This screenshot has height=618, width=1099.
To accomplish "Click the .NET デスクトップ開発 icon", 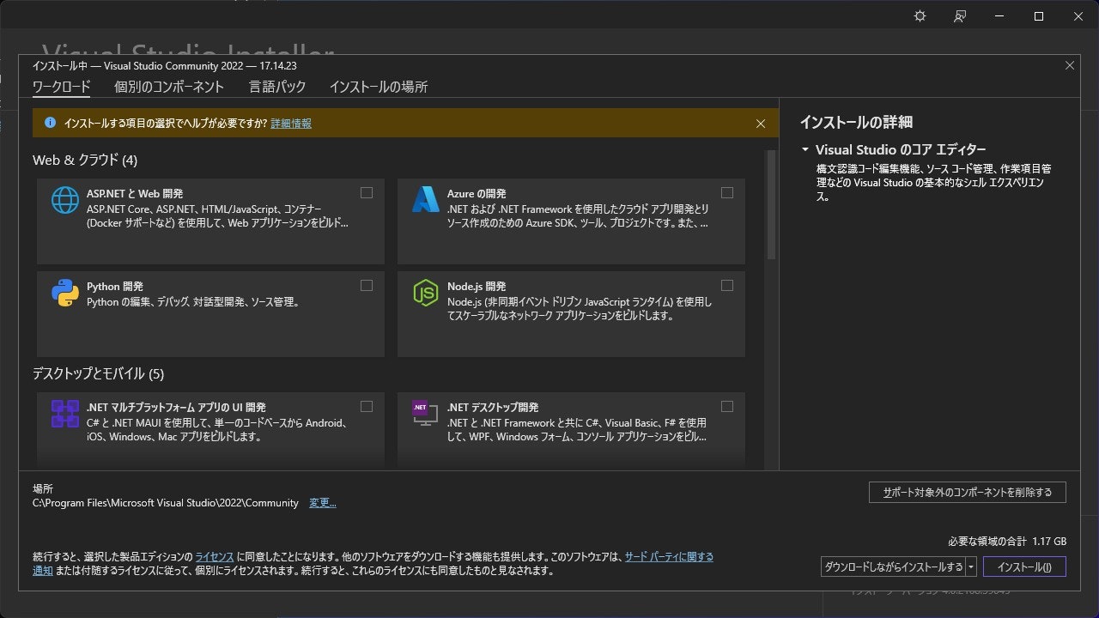I will [x=423, y=413].
